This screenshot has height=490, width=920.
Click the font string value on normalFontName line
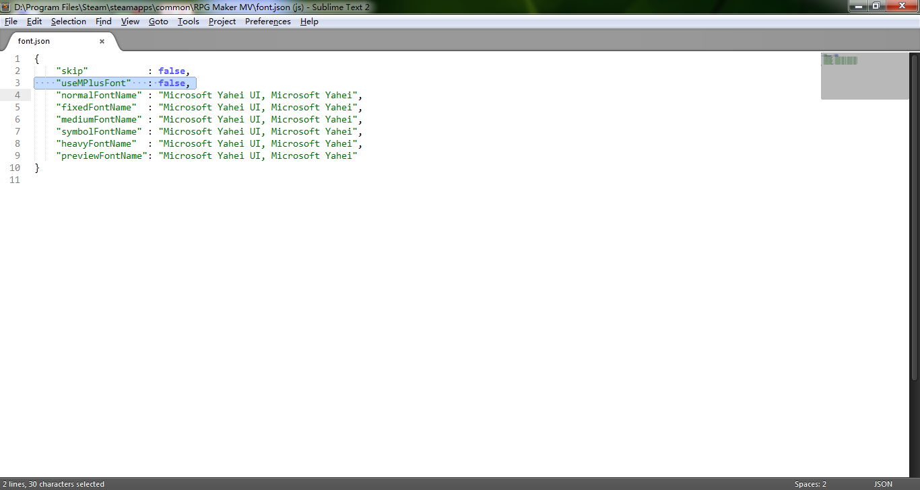(258, 95)
